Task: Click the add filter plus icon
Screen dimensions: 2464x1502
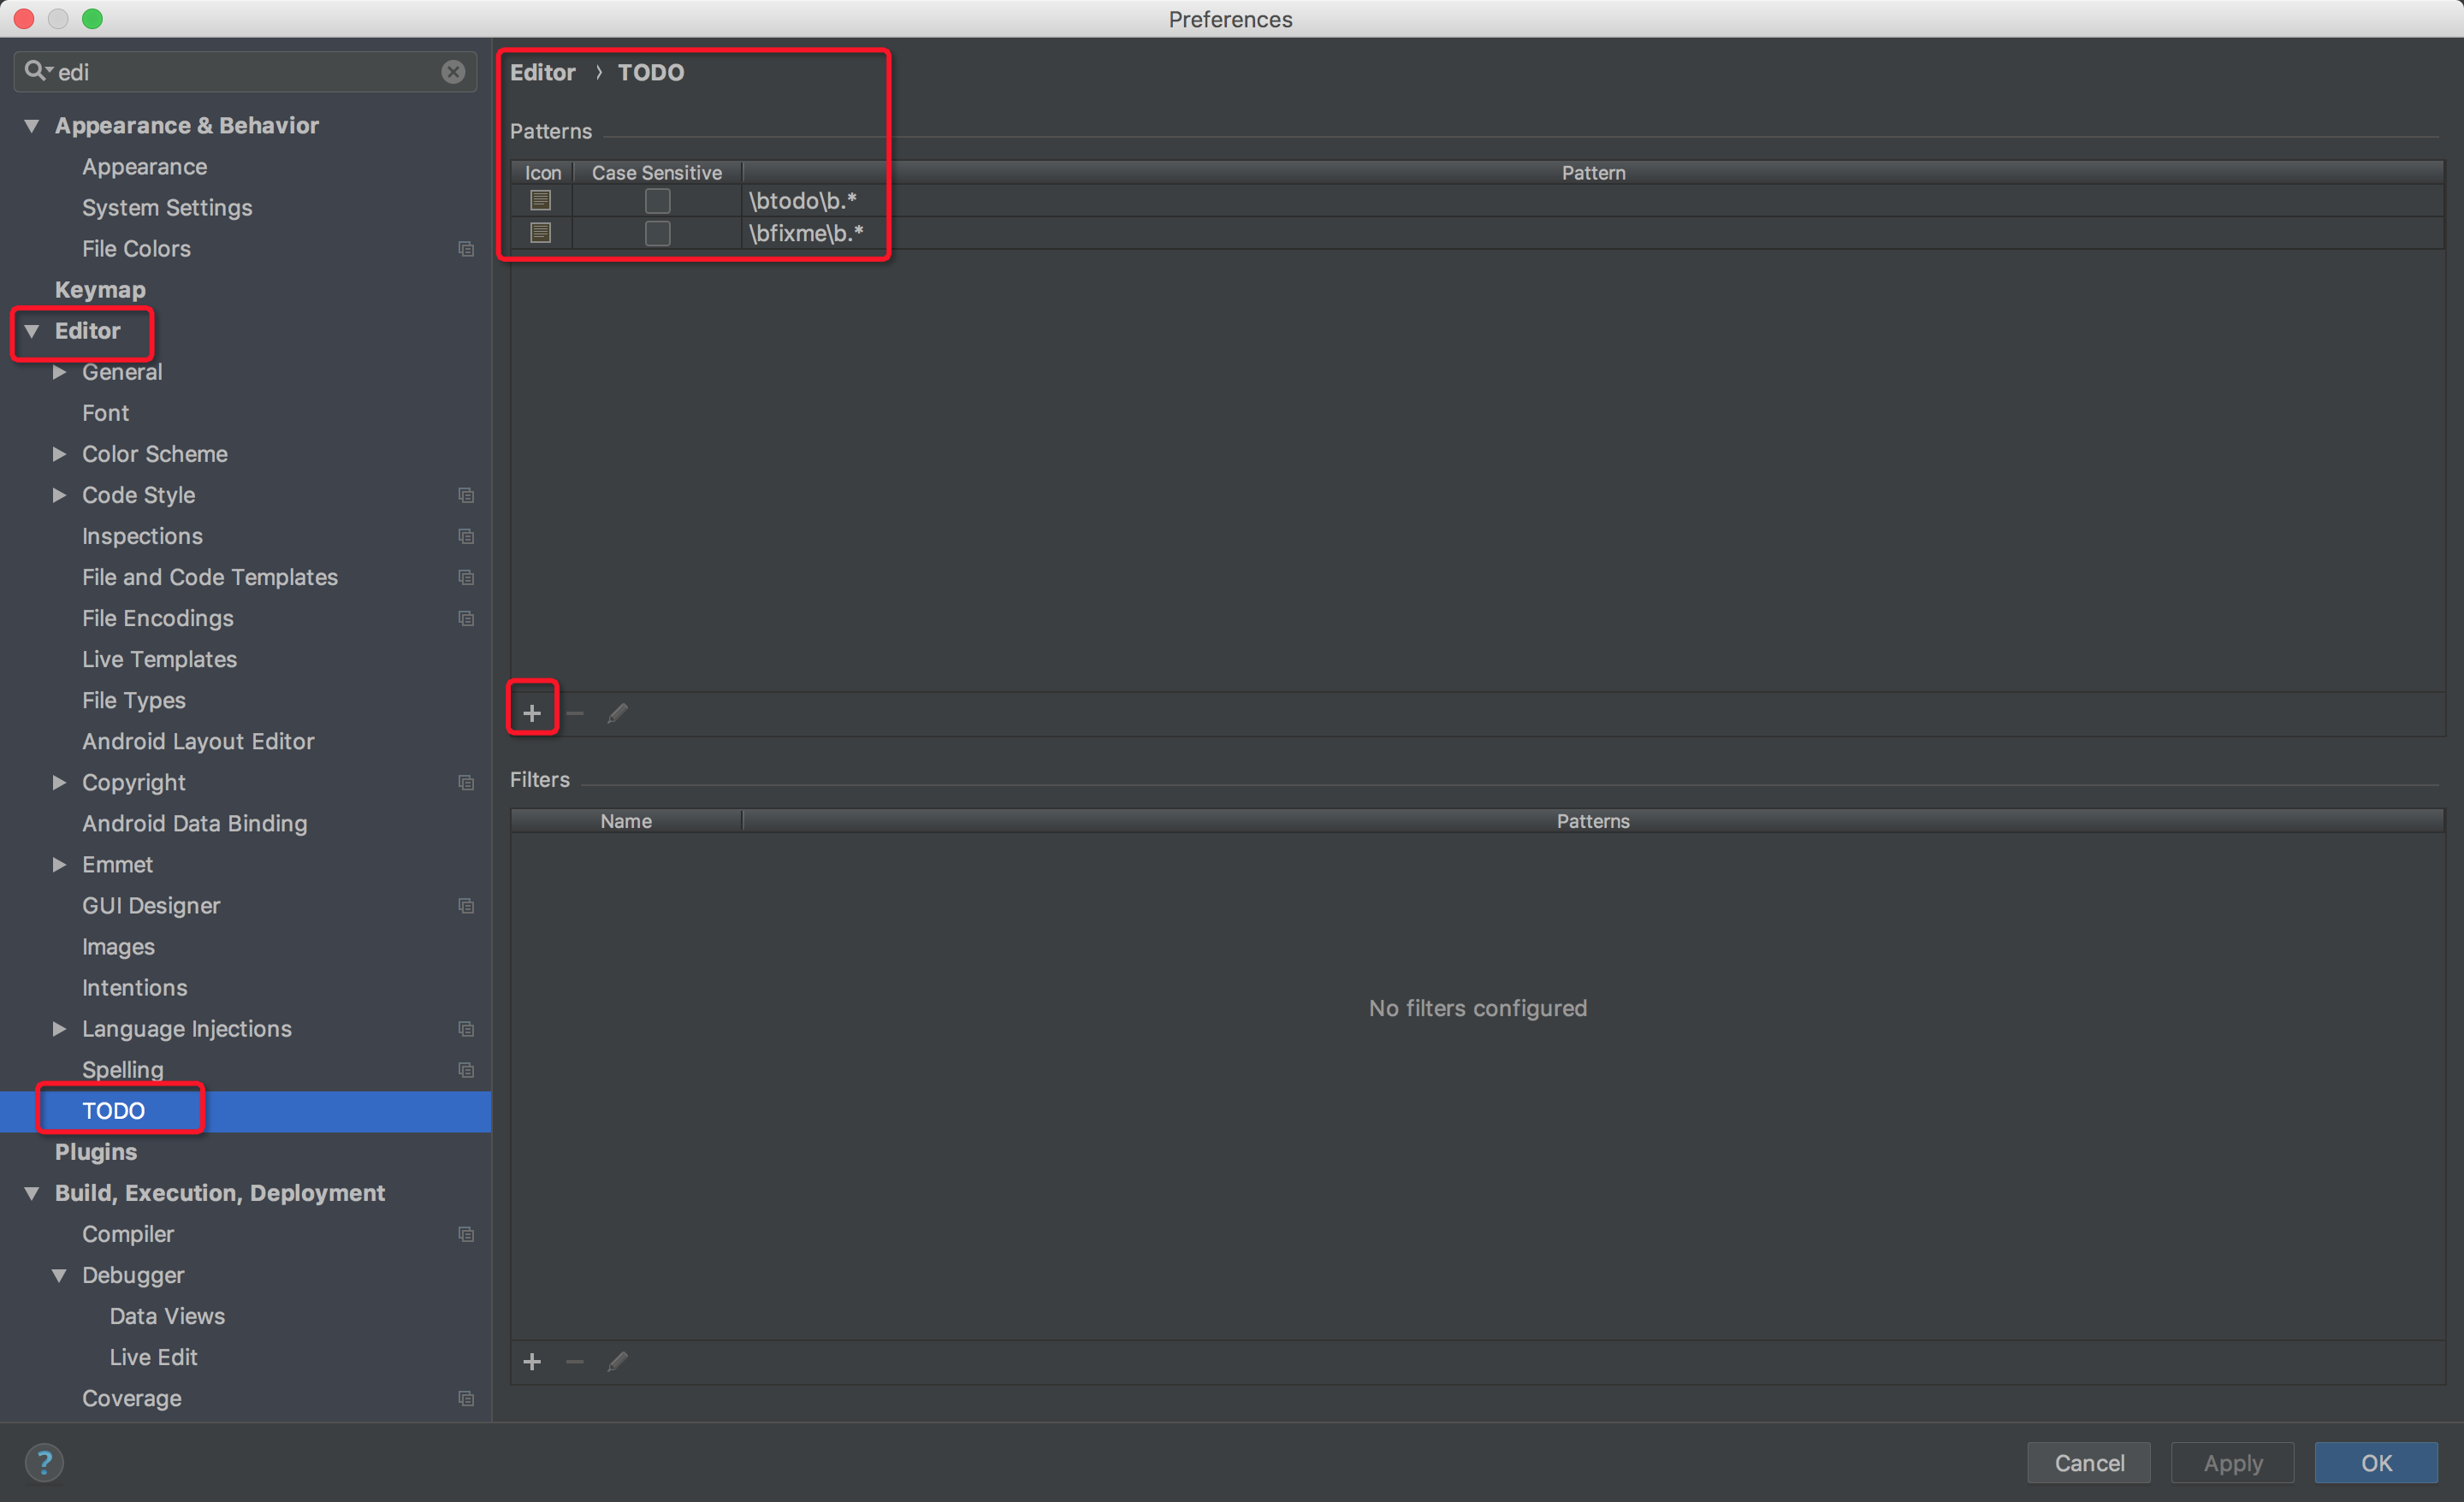Action: [532, 1361]
